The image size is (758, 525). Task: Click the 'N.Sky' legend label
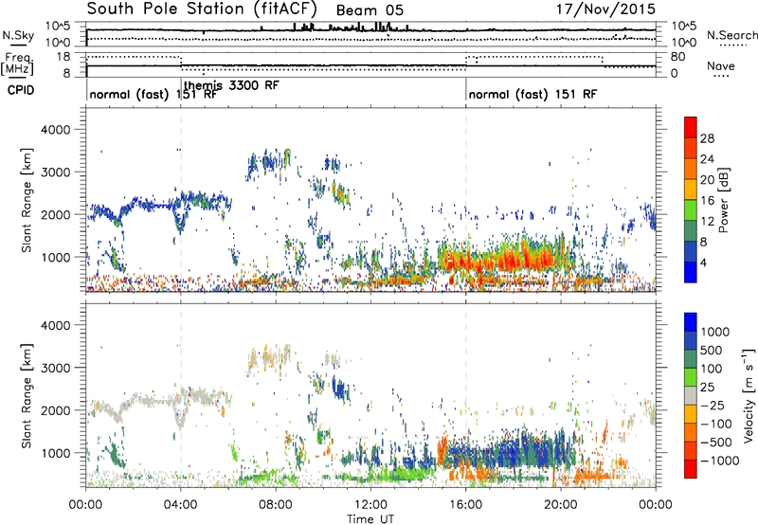coord(18,35)
